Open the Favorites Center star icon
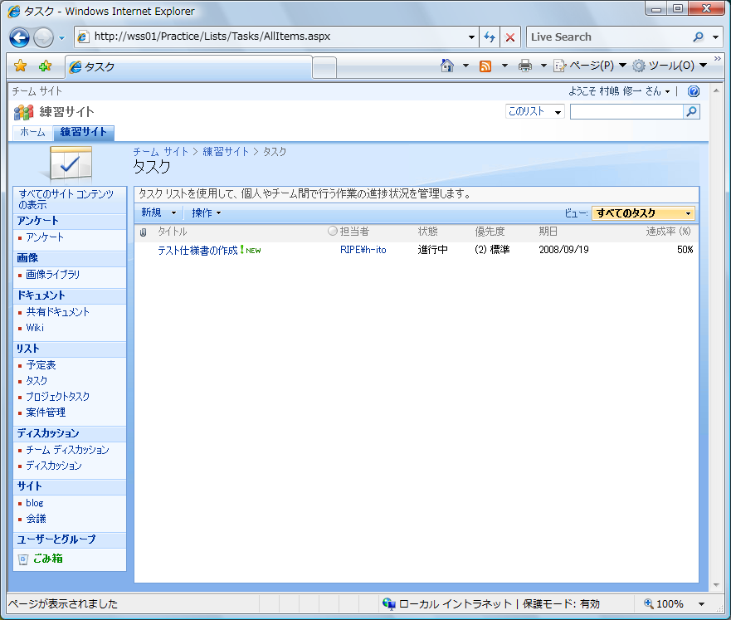This screenshot has width=731, height=620. pos(21,66)
